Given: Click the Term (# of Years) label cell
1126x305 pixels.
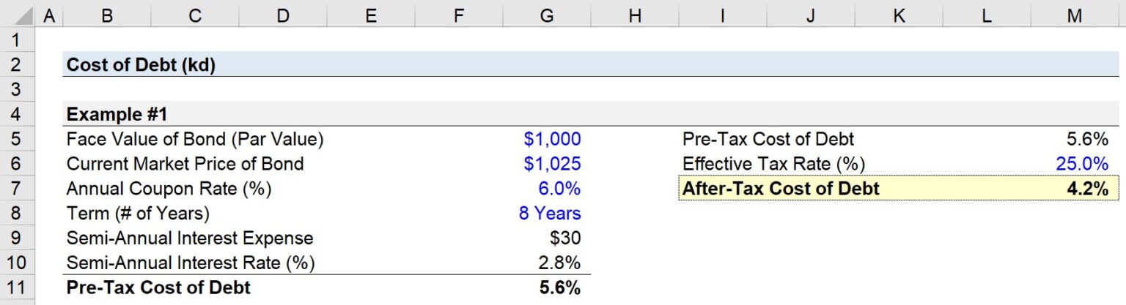Looking at the screenshot, I should [138, 214].
